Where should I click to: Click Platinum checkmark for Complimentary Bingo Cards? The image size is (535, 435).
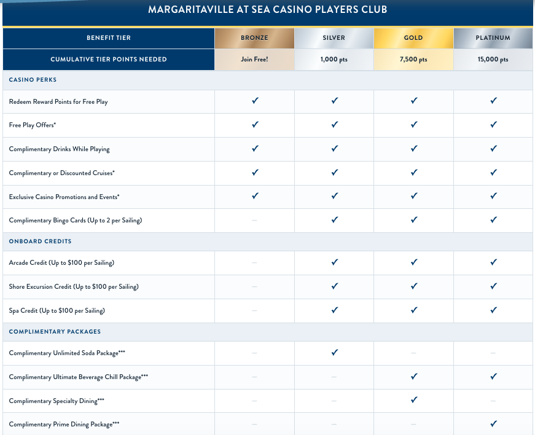pyautogui.click(x=493, y=220)
